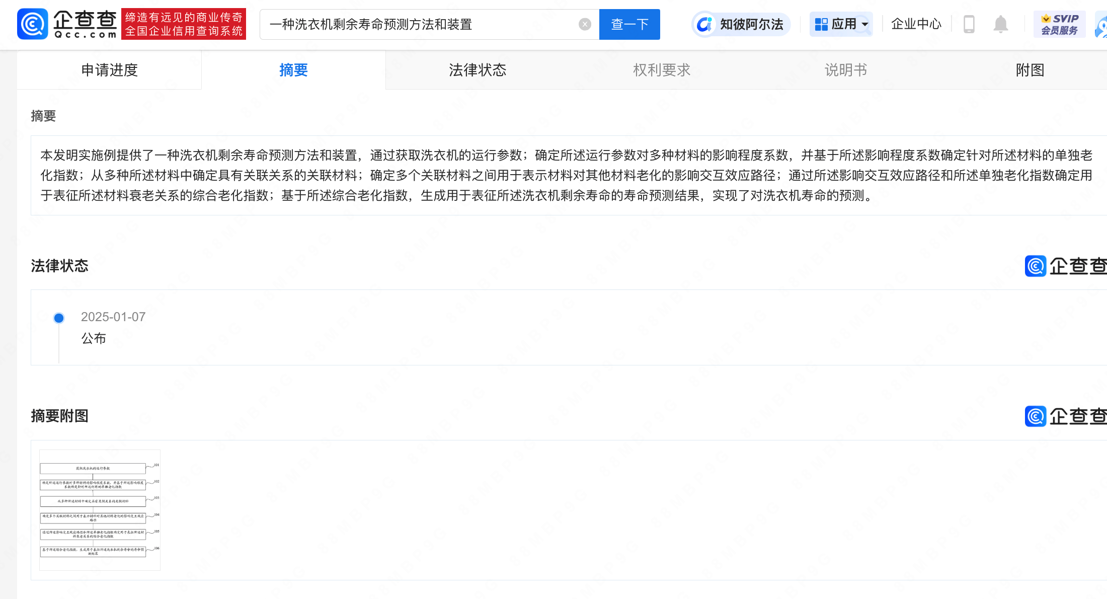
Task: Open the notifications bell
Action: coord(1000,24)
